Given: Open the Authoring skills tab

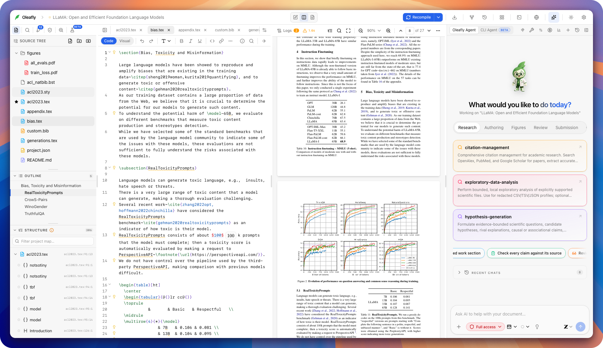Looking at the screenshot, I should click(x=494, y=128).
